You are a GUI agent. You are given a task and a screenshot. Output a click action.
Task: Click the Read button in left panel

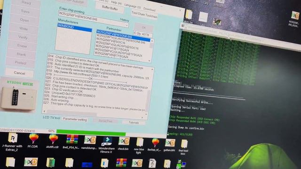click(26, 3)
